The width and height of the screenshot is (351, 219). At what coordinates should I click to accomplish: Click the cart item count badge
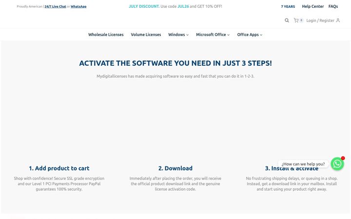click(x=301, y=20)
